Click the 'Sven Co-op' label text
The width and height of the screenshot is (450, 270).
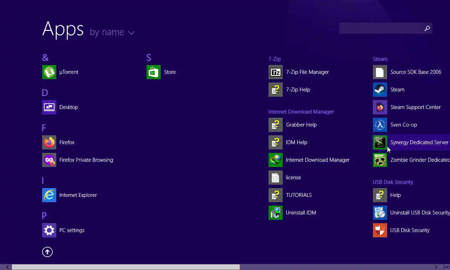pos(404,125)
